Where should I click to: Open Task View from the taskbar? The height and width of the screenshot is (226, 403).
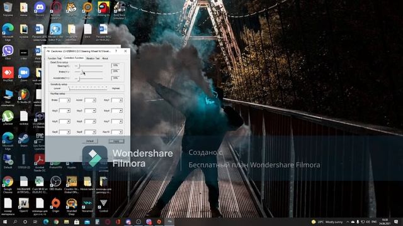tap(35, 222)
